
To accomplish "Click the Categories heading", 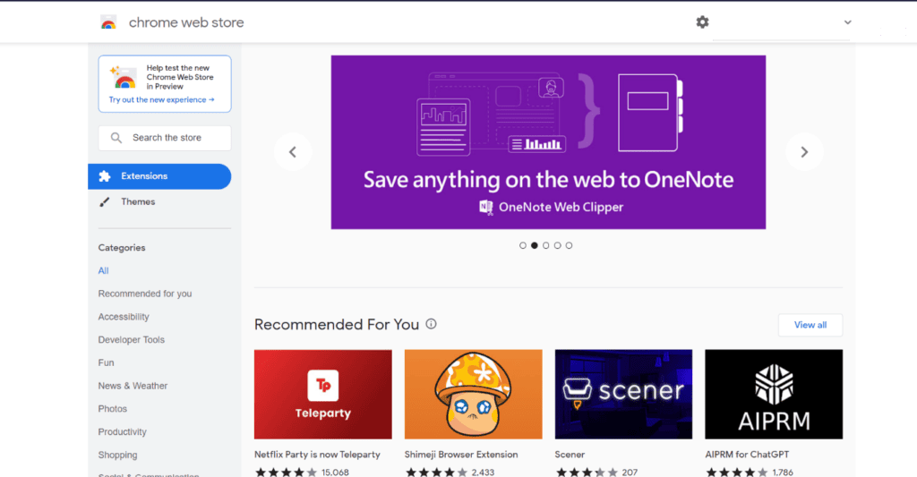I will 122,248.
